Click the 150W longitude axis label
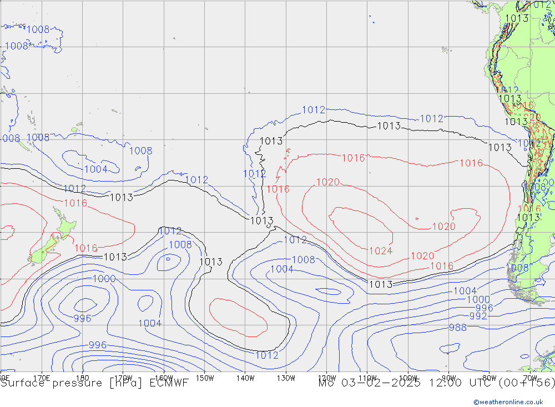Viewport: 555px width, 407px height. click(x=204, y=378)
